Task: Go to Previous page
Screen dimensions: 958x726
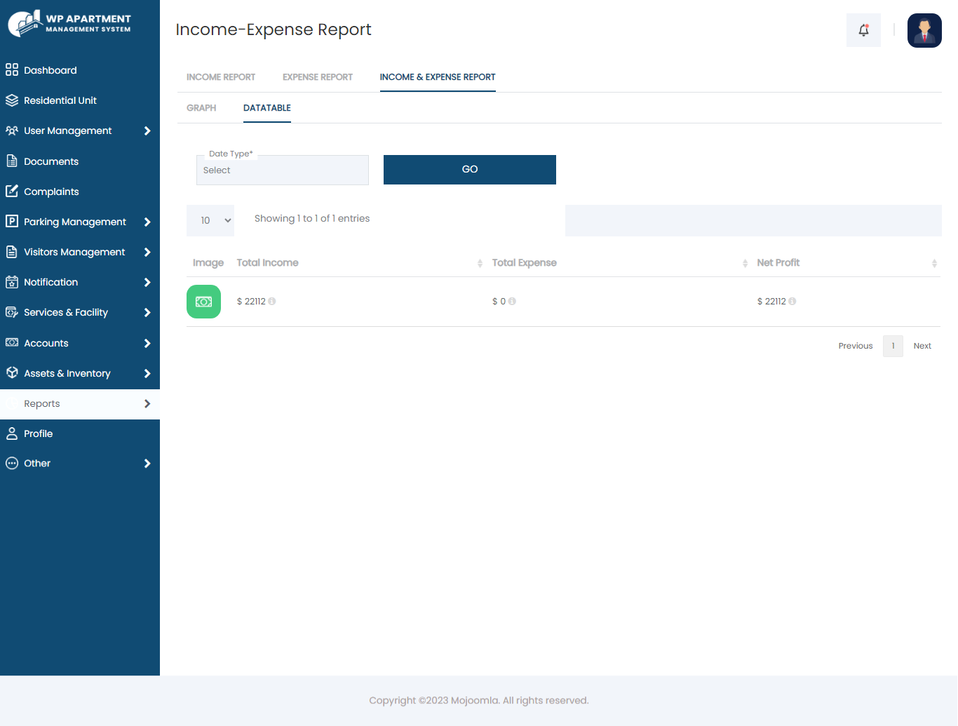Action: coord(856,346)
